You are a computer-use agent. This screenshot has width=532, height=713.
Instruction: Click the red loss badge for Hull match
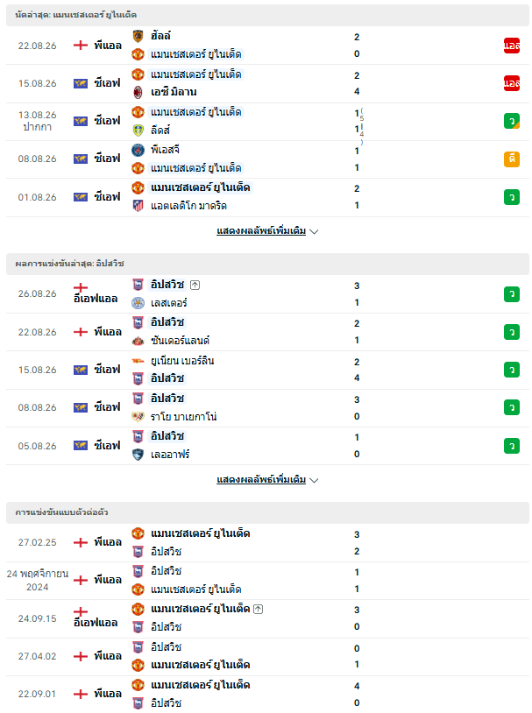click(x=512, y=46)
